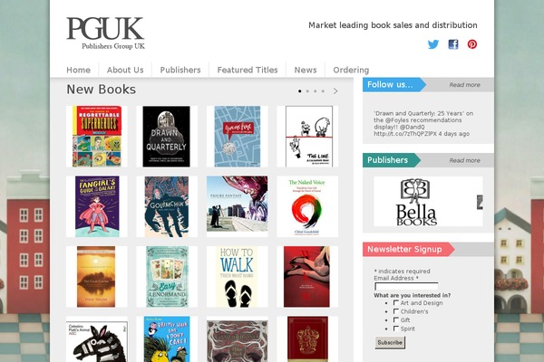Advance New Books carousel with next arrow

tap(335, 91)
